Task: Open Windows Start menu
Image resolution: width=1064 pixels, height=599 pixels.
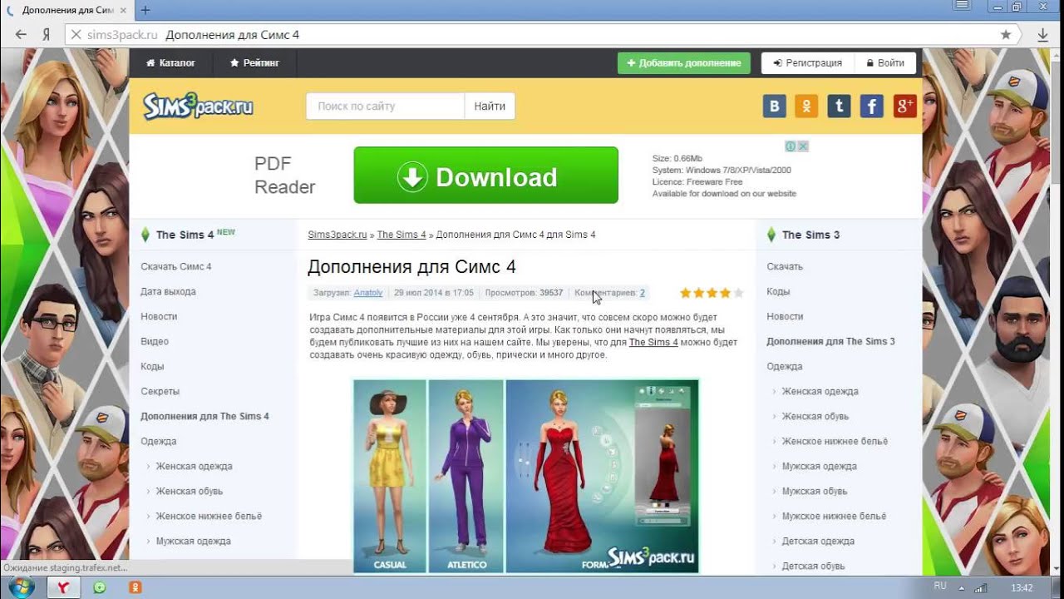Action: click(x=20, y=587)
